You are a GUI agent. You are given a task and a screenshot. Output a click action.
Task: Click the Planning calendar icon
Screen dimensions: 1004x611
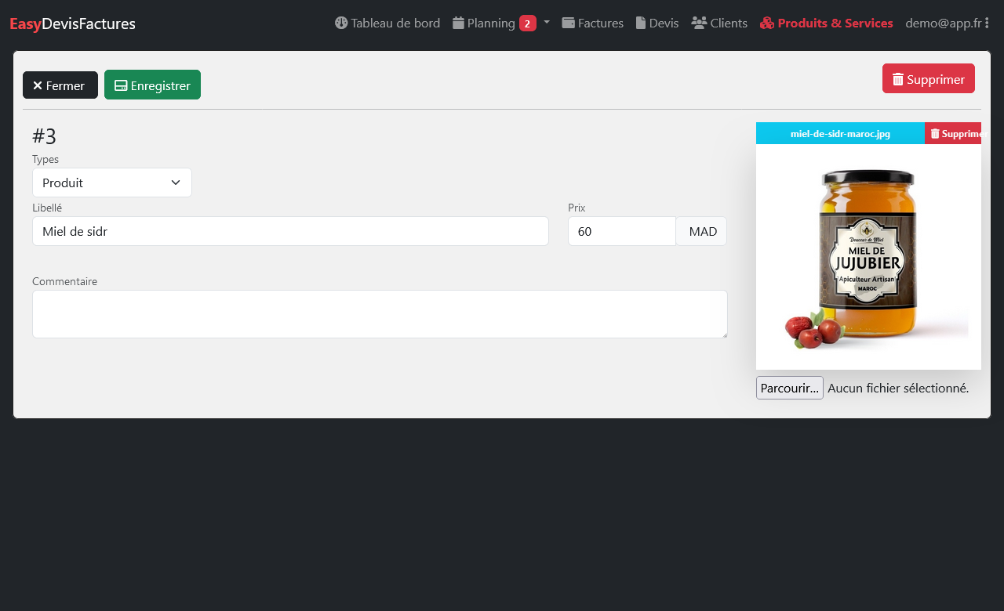click(459, 23)
